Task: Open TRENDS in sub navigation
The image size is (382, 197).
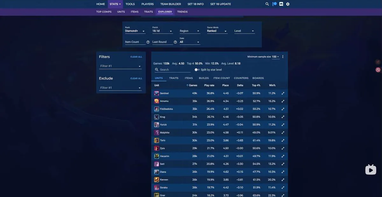Action: pyautogui.click(x=182, y=12)
